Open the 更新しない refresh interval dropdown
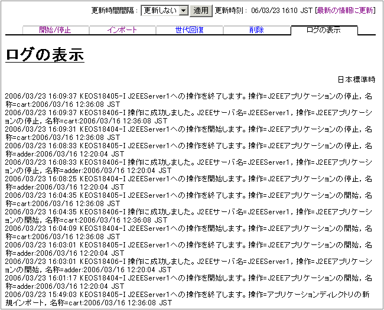Viewport: 384px width, 310px height. tap(165, 11)
